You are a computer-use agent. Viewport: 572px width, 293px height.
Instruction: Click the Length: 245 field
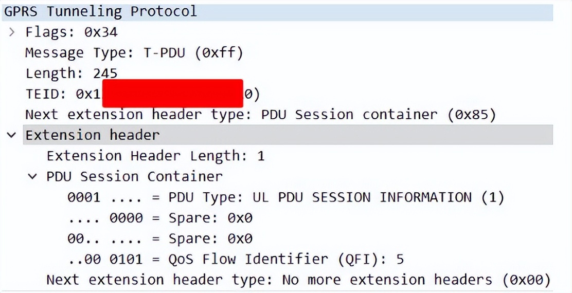point(71,74)
